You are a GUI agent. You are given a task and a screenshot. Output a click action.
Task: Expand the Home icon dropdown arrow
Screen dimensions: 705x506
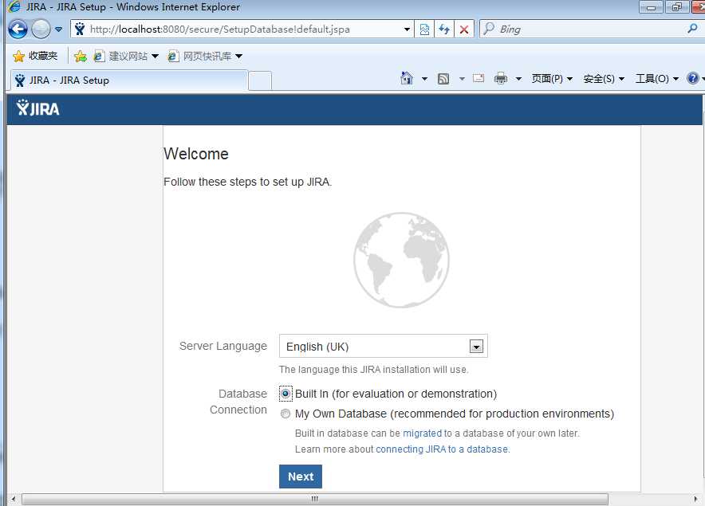[x=424, y=79]
